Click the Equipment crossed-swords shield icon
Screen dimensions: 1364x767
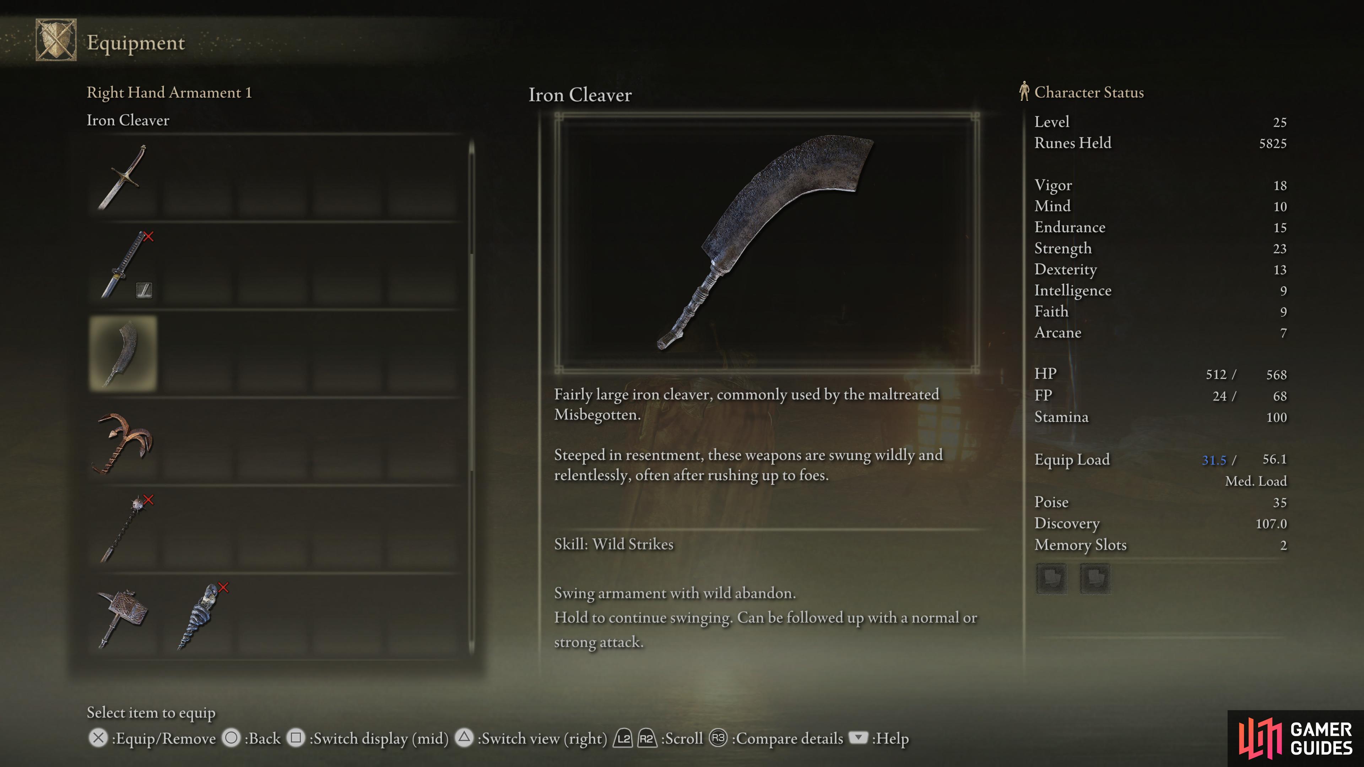pyautogui.click(x=56, y=40)
